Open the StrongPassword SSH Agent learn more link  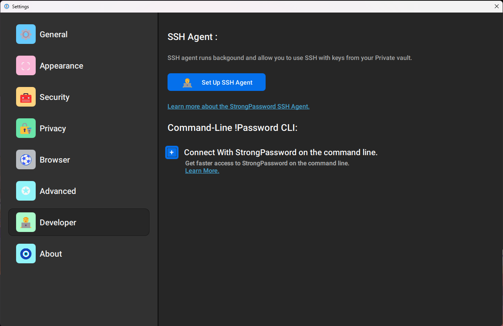click(x=238, y=107)
